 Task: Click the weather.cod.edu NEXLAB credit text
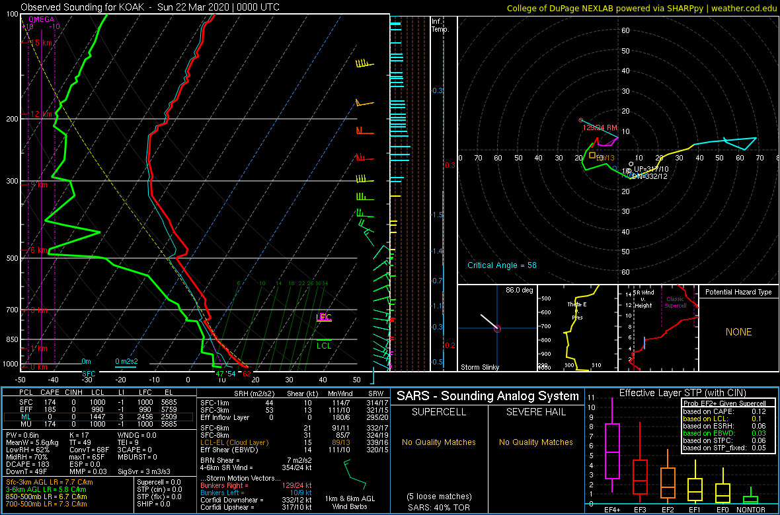coord(642,8)
